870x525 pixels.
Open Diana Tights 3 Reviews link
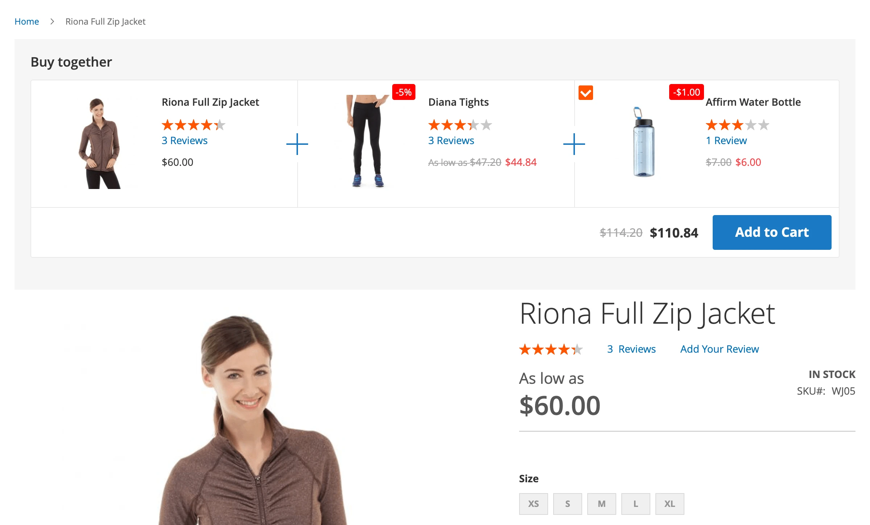pyautogui.click(x=451, y=140)
